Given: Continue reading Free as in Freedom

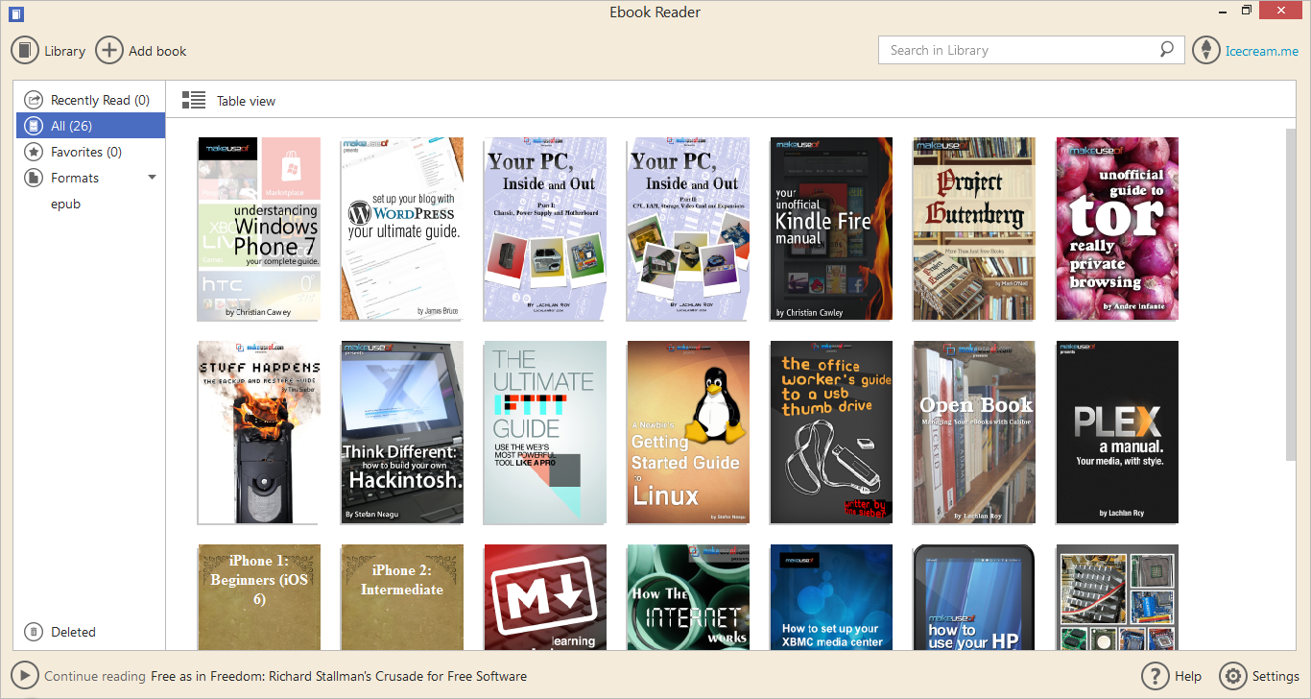Looking at the screenshot, I should tap(339, 677).
